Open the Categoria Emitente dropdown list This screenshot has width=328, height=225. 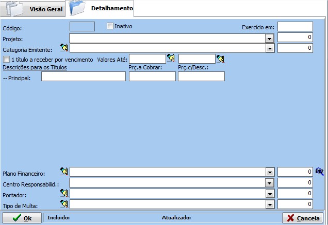pyautogui.click(x=269, y=48)
